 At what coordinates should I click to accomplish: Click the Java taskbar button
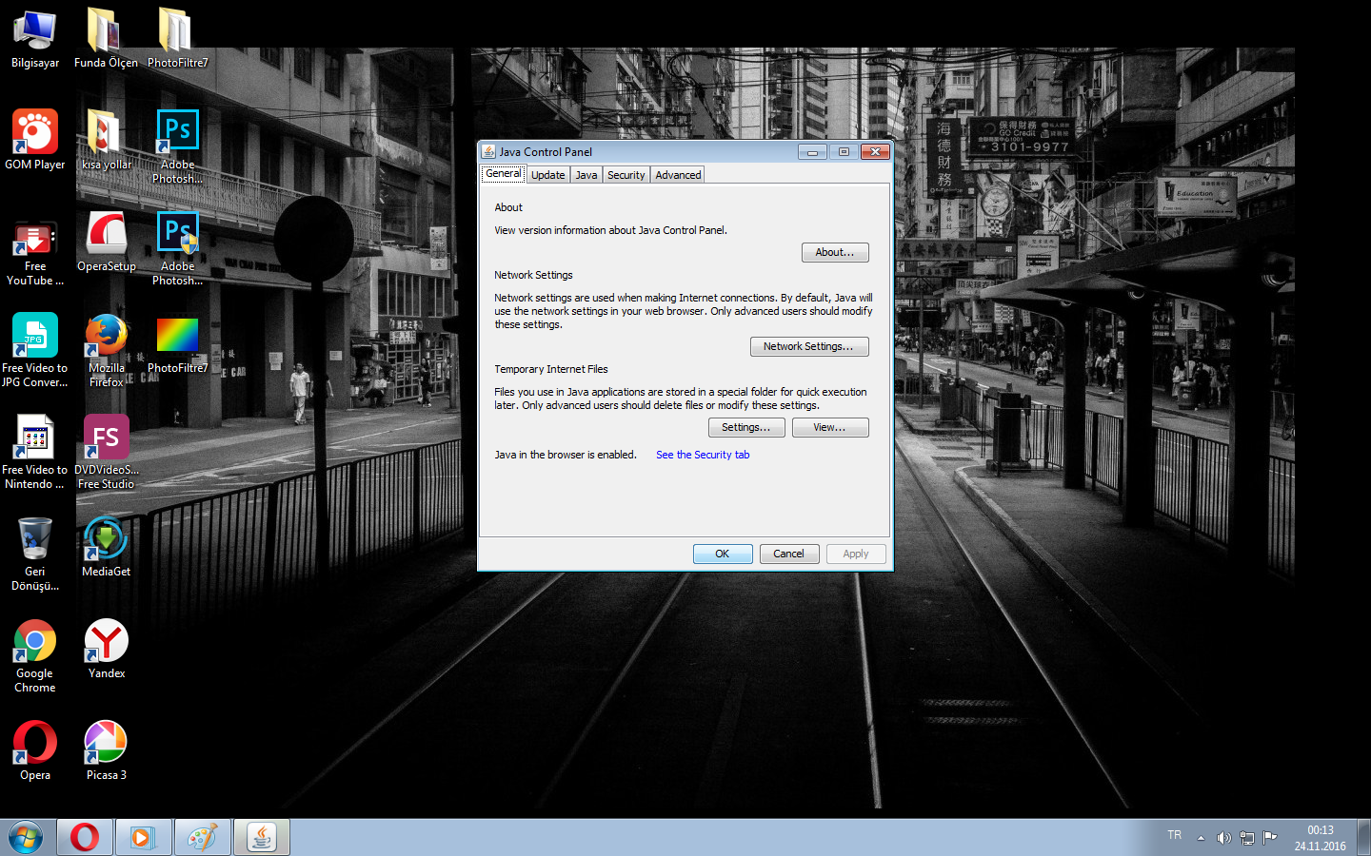261,838
